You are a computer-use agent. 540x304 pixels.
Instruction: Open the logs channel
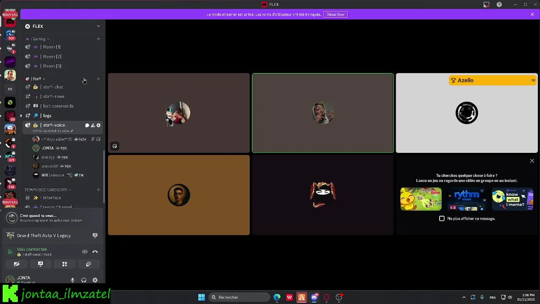coord(63,116)
